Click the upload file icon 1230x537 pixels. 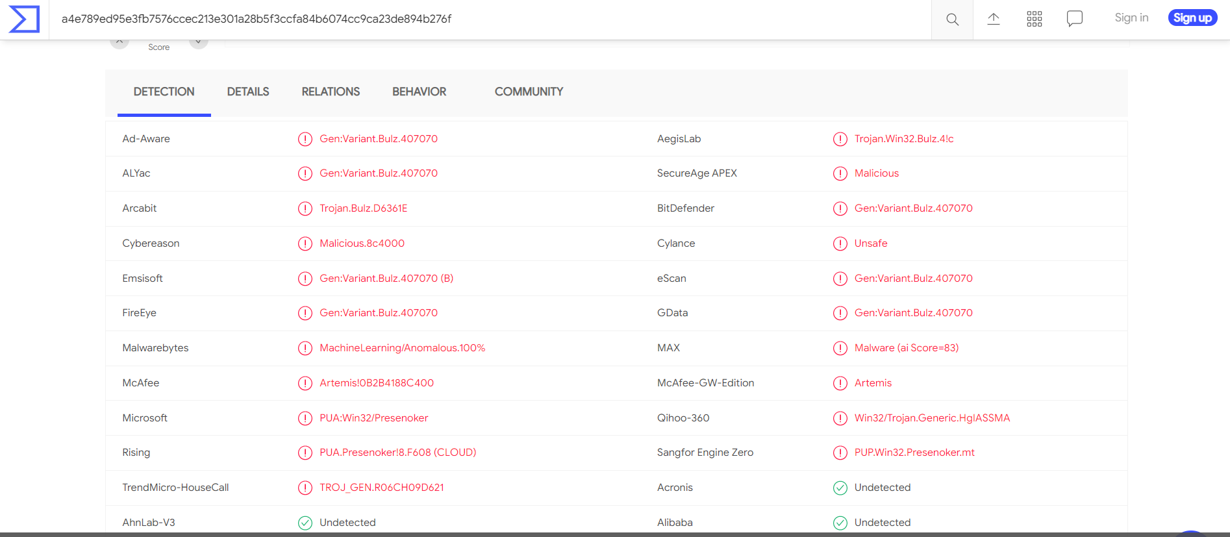[993, 19]
